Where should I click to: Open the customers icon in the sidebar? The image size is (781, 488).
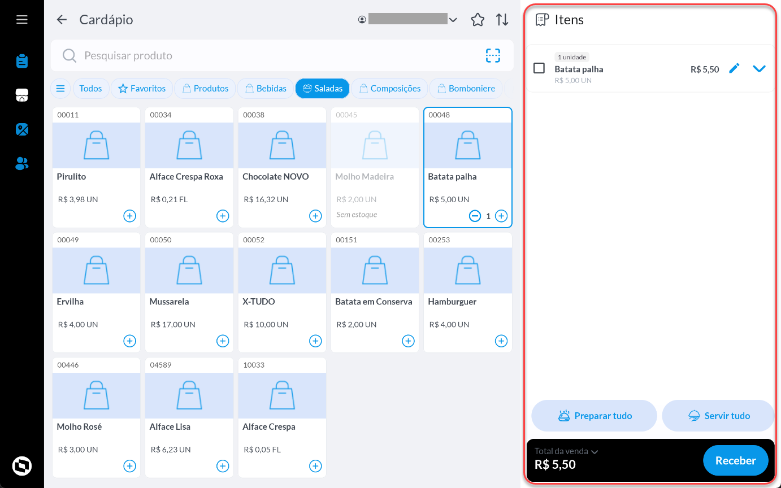click(22, 164)
